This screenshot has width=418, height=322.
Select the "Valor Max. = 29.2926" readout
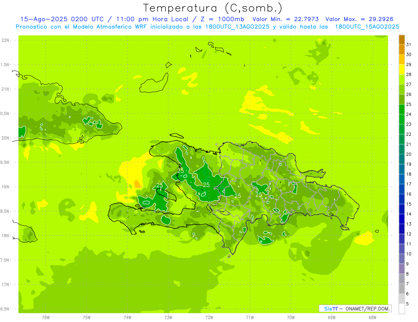(x=359, y=19)
